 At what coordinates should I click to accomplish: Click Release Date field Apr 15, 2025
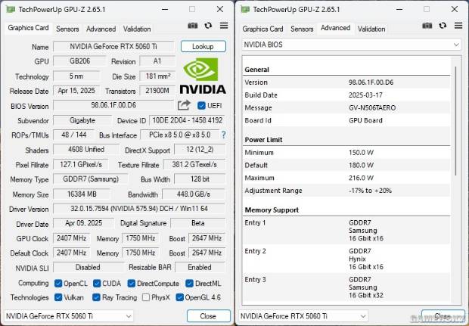click(x=76, y=91)
